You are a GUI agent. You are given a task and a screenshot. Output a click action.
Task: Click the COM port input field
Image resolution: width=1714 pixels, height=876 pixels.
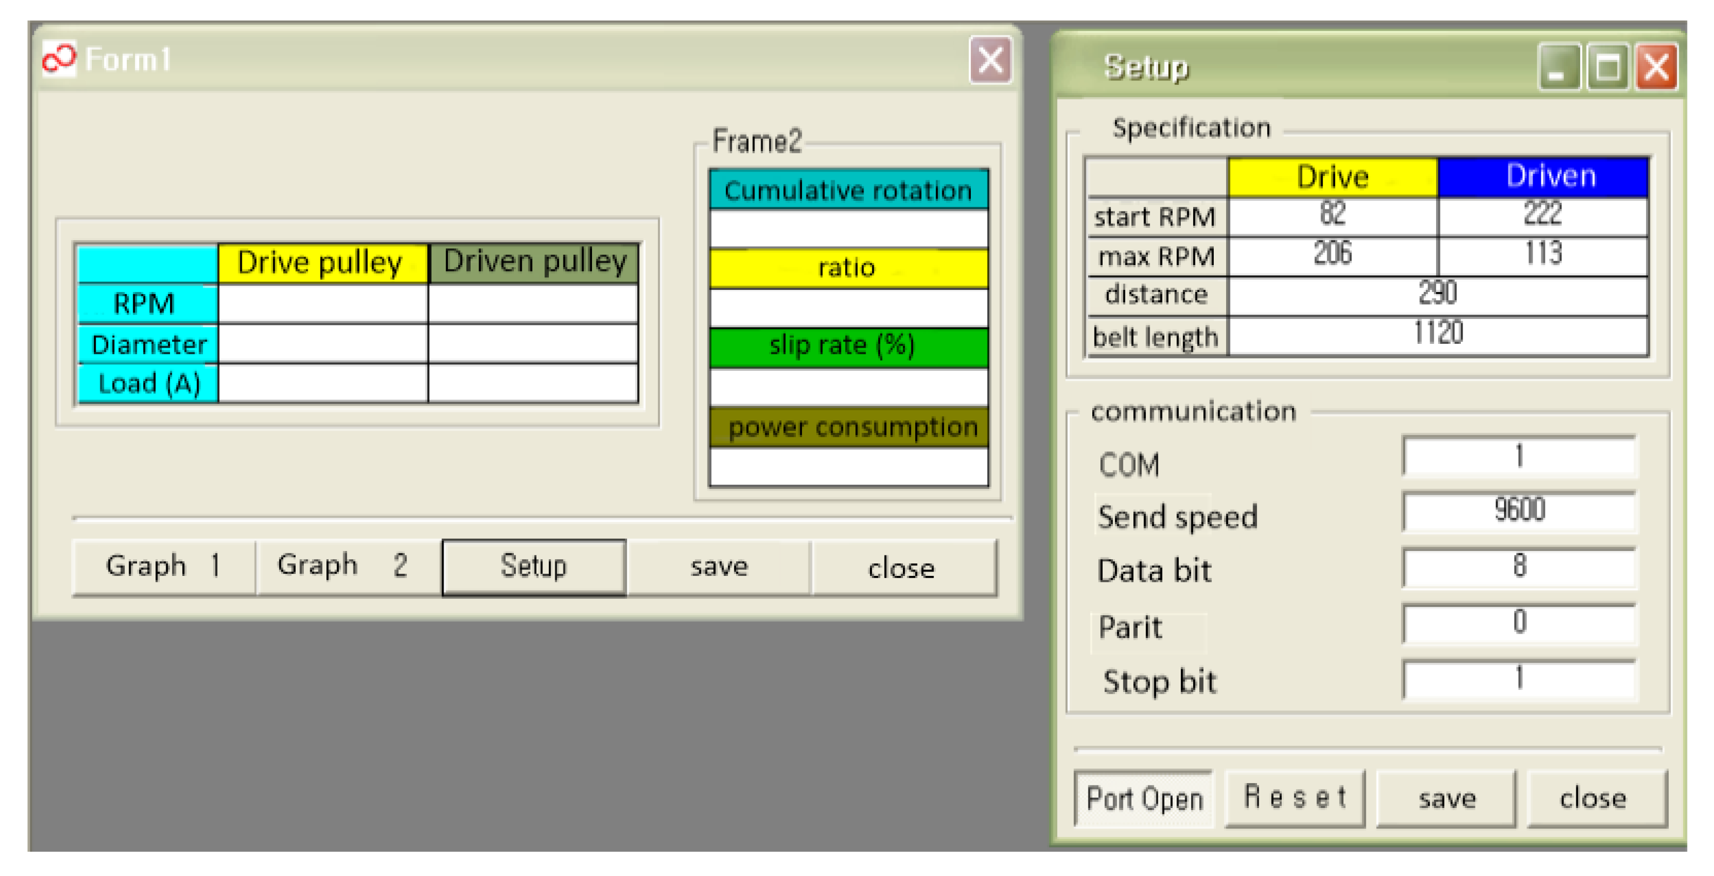coord(1519,456)
